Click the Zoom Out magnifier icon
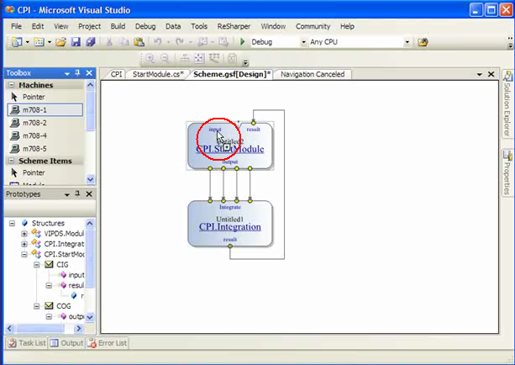 tap(166, 59)
